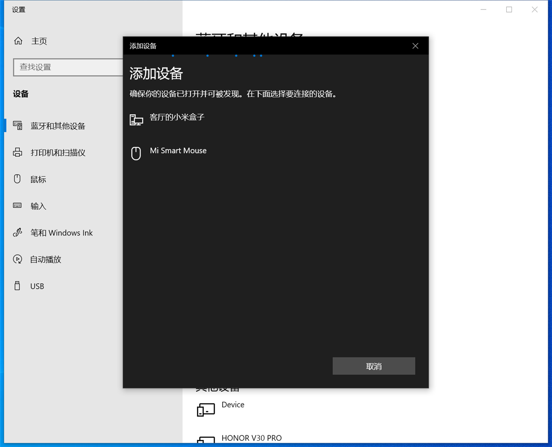Screen dimensions: 552x447
Task: Click the mouse icon beside Mi Smart Mouse
Action: pyautogui.click(x=136, y=153)
